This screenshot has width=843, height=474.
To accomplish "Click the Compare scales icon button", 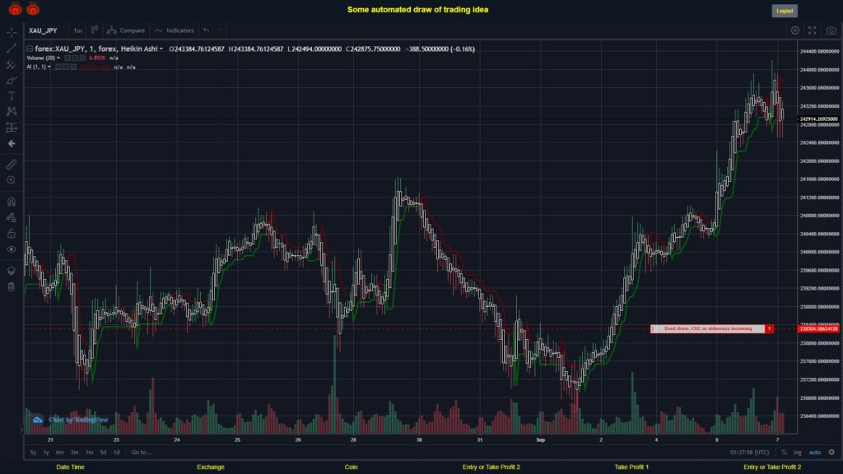I will [x=112, y=30].
